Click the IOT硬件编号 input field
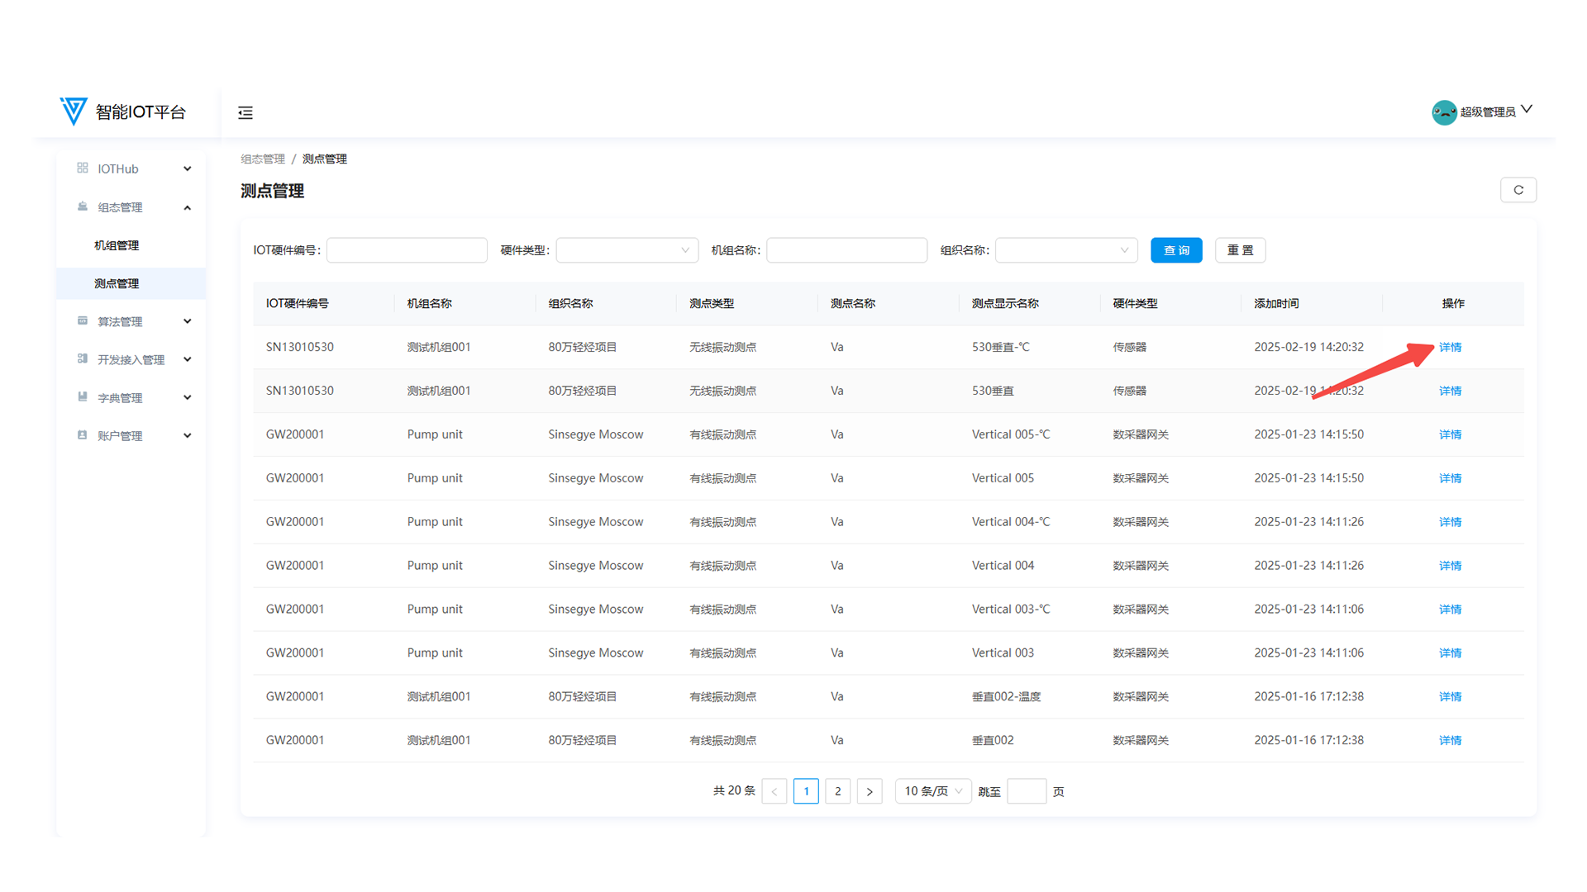Screen dimensions: 1587x892 tap(407, 250)
